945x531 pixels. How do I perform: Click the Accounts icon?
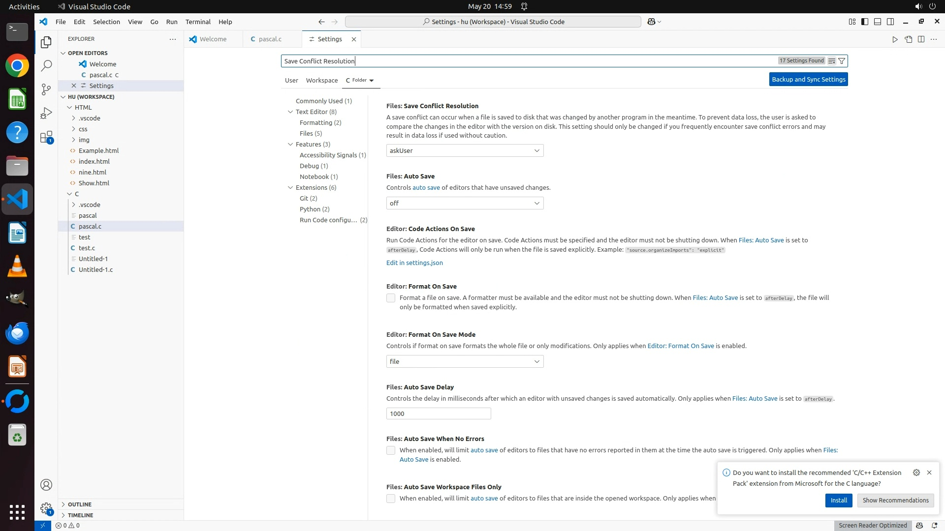click(46, 485)
